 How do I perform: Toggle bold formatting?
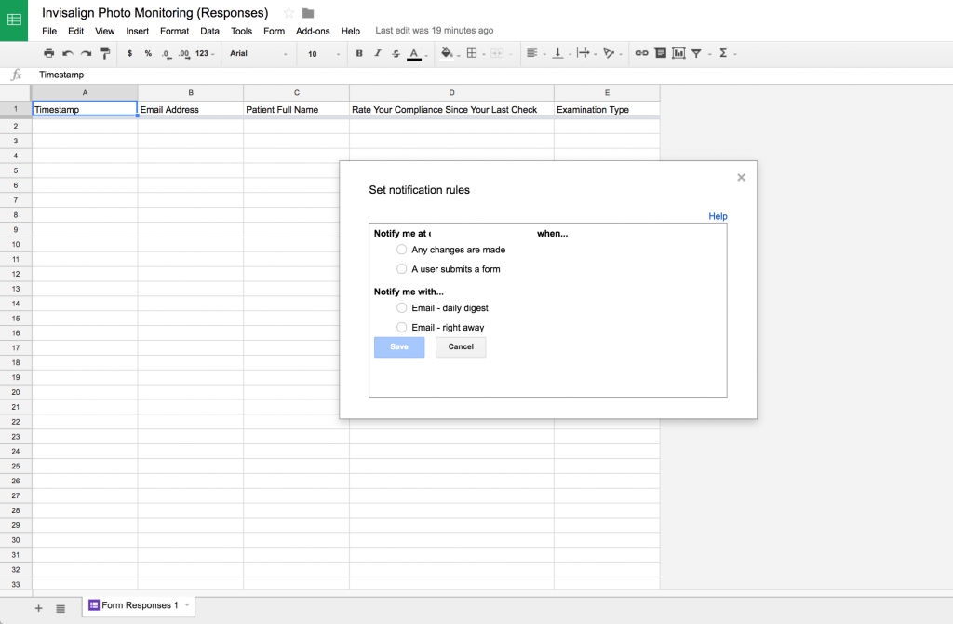point(359,53)
